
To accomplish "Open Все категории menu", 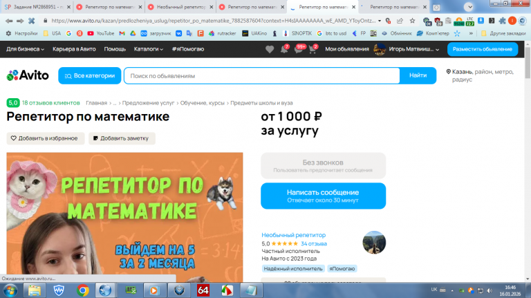I will [x=90, y=75].
